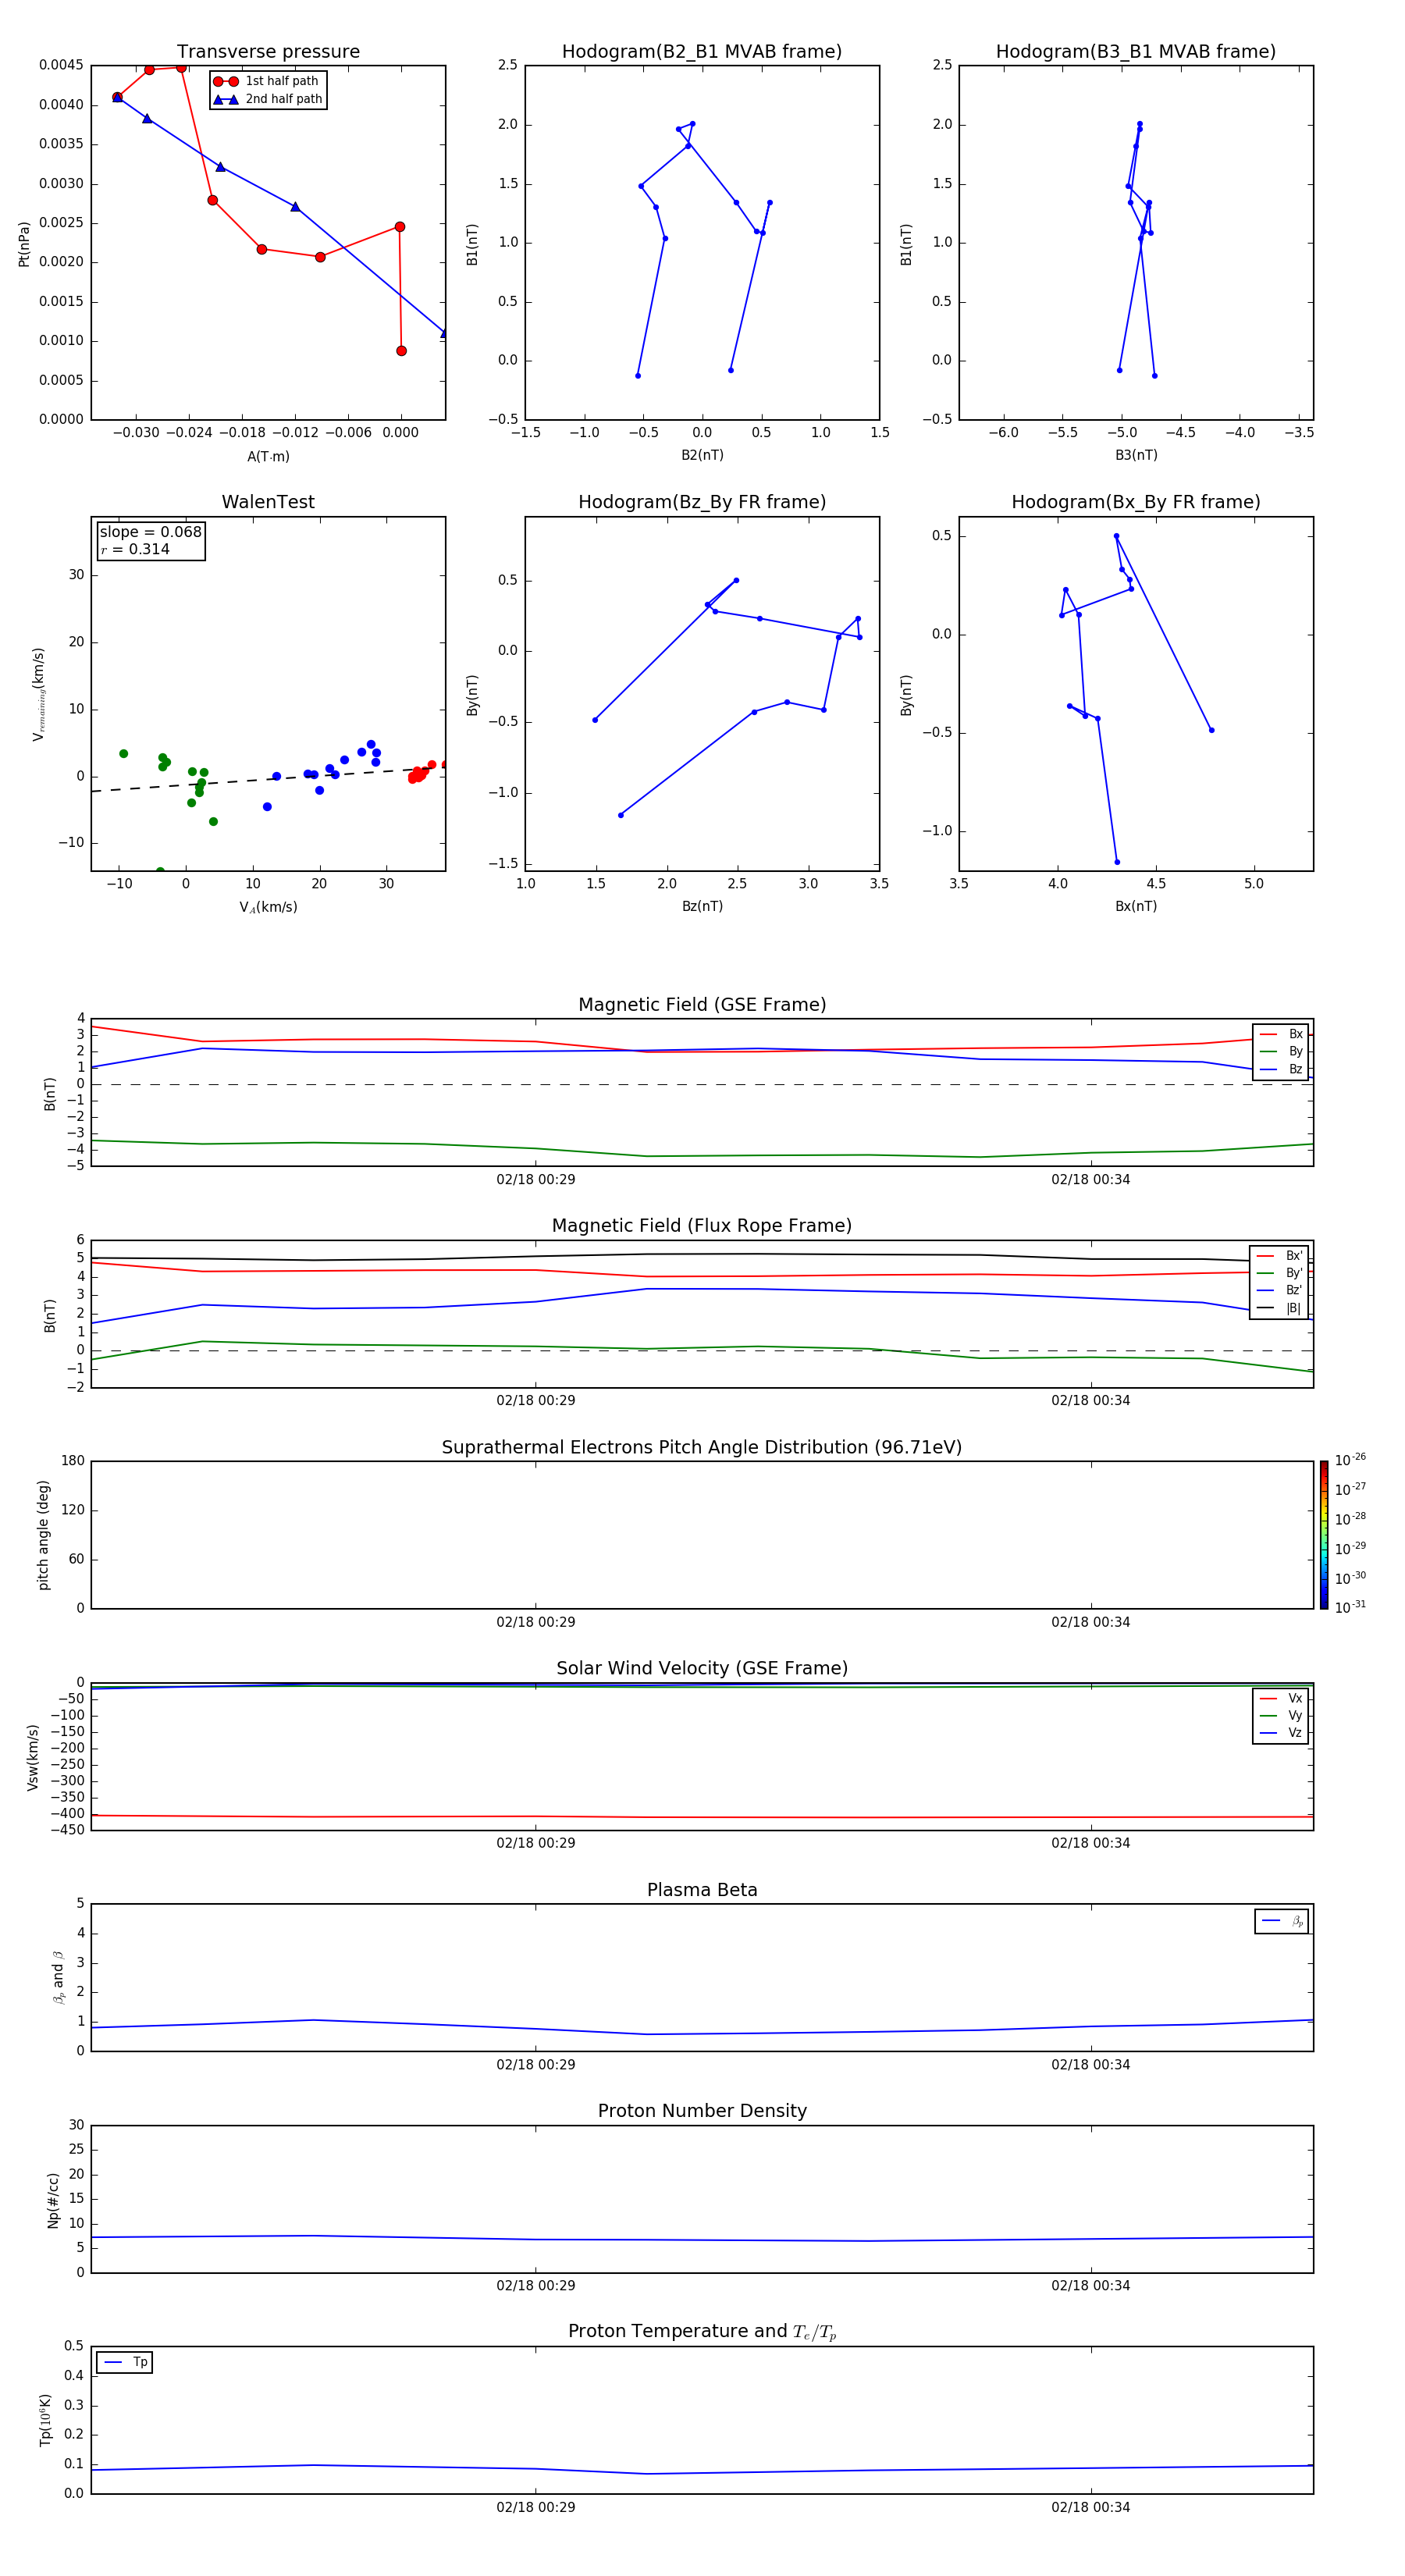Click the 'Np(#/cc)' axis label

click(53, 2200)
